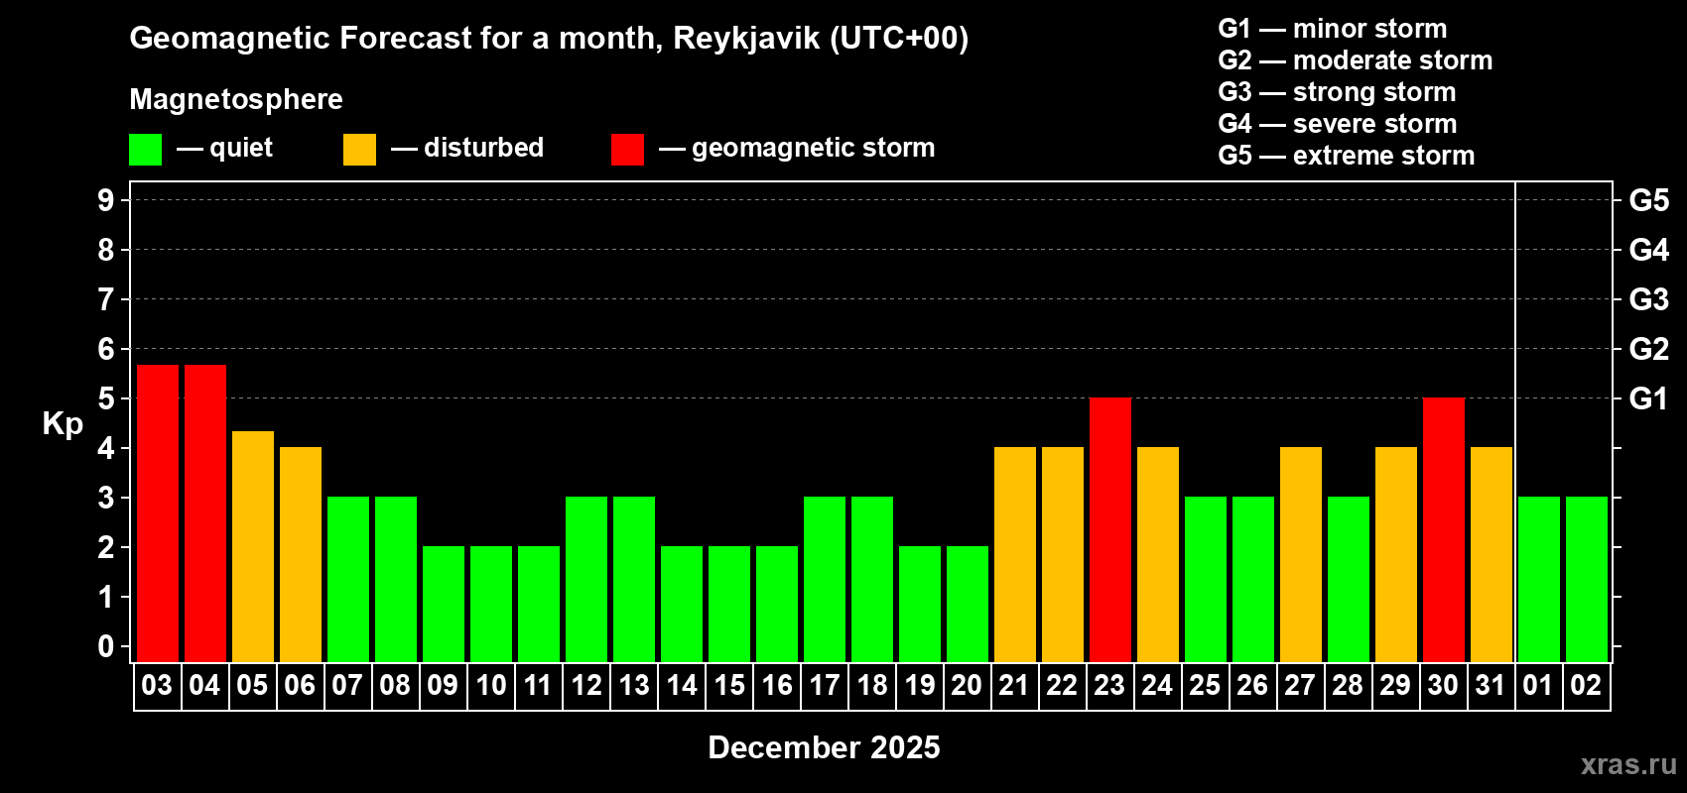Select the green bar for day 12
This screenshot has width=1687, height=793.
586,579
